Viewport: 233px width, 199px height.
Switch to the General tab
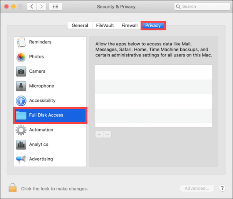point(80,25)
